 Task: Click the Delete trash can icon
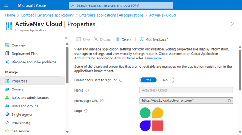117,39
